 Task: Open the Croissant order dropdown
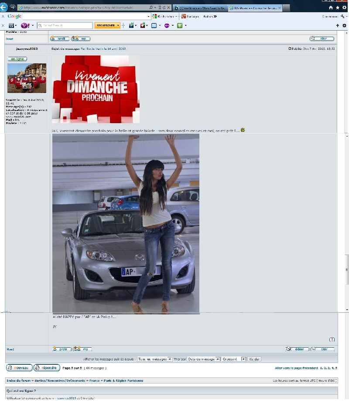(234, 359)
